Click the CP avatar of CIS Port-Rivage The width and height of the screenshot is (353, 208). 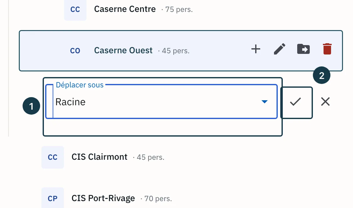pyautogui.click(x=53, y=198)
